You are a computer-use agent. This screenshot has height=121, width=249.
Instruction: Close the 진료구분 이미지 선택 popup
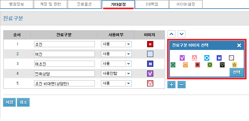click(239, 46)
